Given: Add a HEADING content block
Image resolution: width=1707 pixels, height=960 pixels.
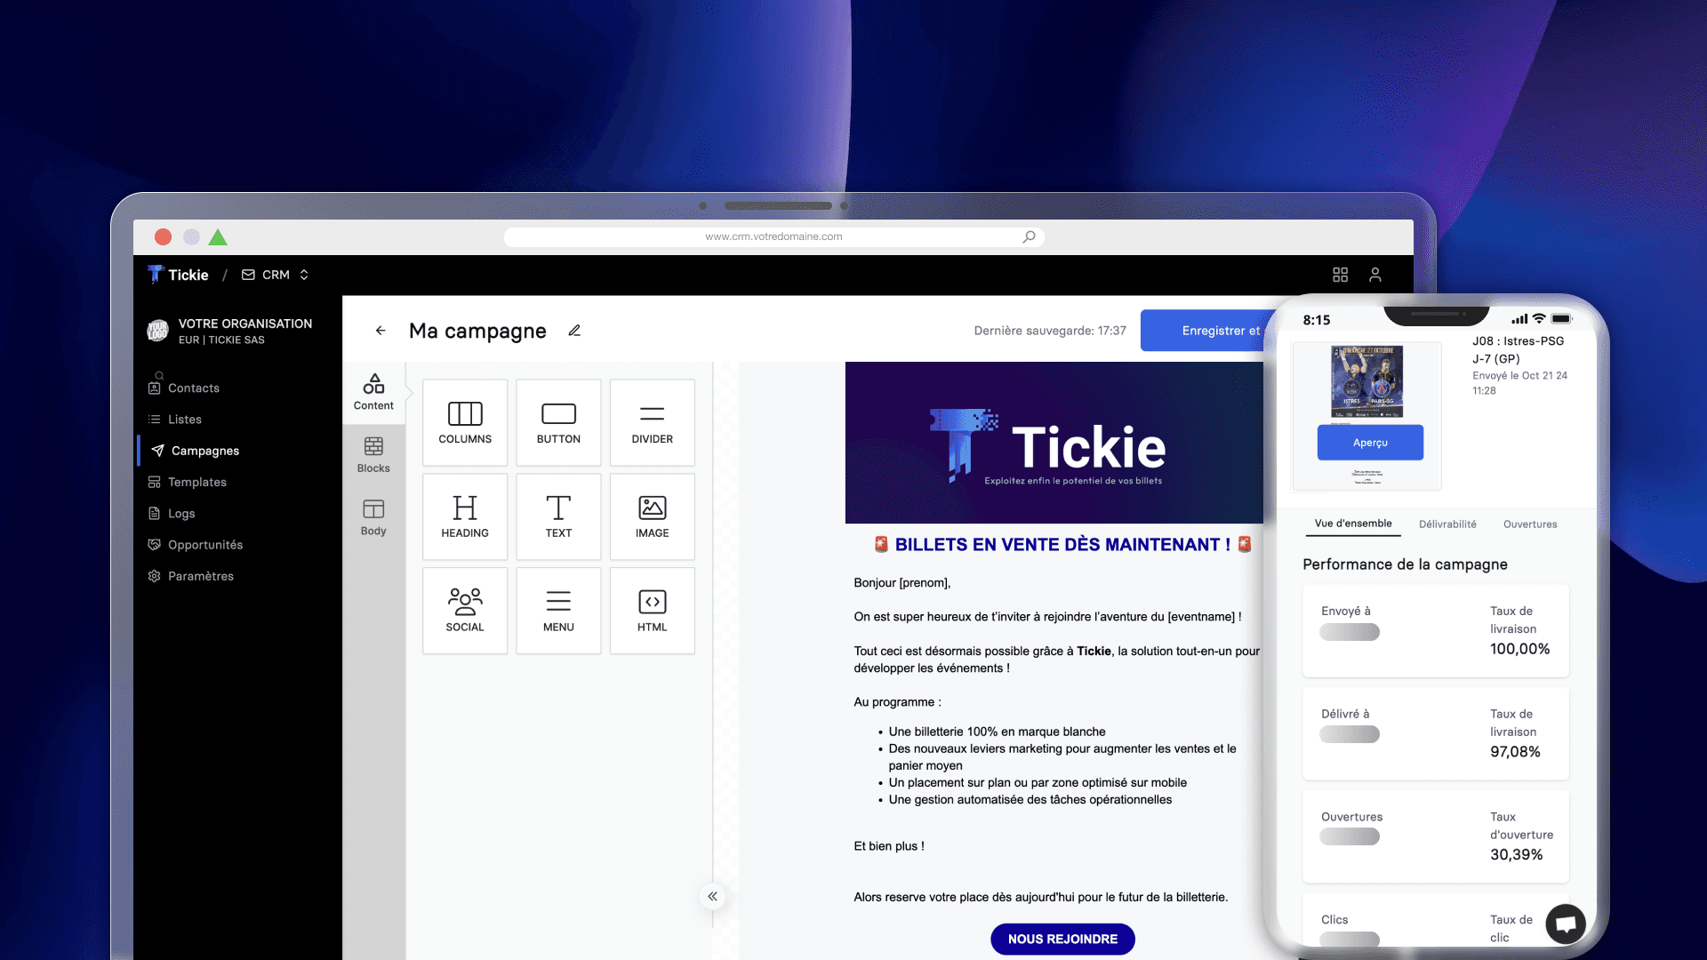Looking at the screenshot, I should [465, 516].
